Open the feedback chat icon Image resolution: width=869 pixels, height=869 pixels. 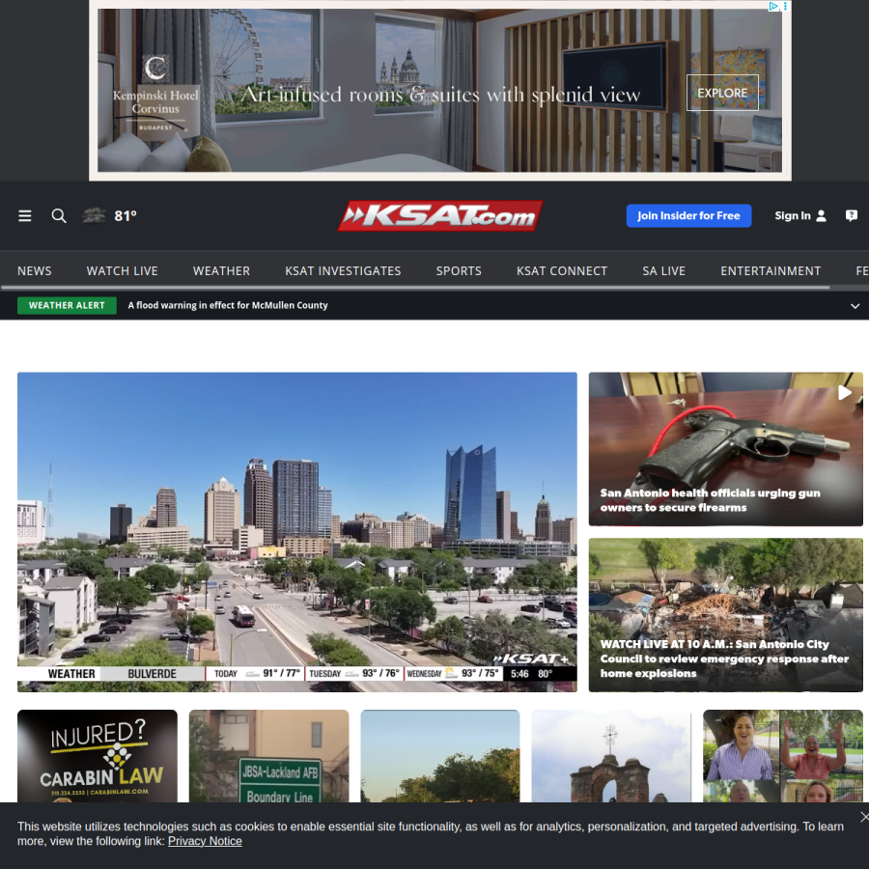coord(852,215)
